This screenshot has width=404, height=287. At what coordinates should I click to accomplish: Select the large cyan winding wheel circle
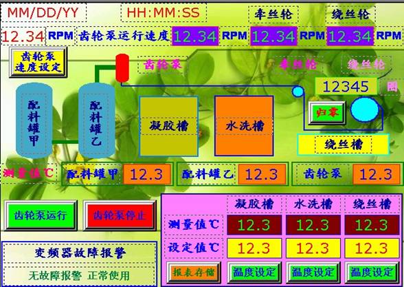(x=364, y=109)
